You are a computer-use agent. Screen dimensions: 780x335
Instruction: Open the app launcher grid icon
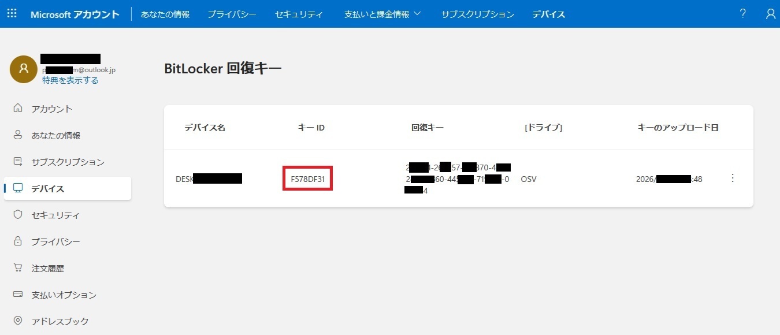[12, 13]
